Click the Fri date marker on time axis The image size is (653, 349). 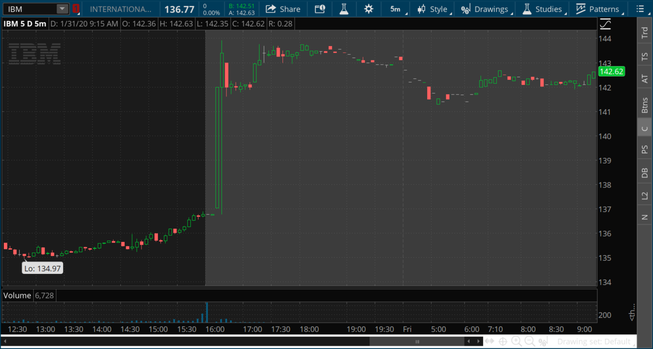pos(406,329)
